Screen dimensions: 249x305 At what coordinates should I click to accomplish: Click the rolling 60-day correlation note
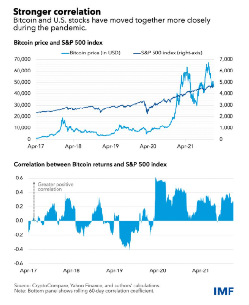[84, 291]
